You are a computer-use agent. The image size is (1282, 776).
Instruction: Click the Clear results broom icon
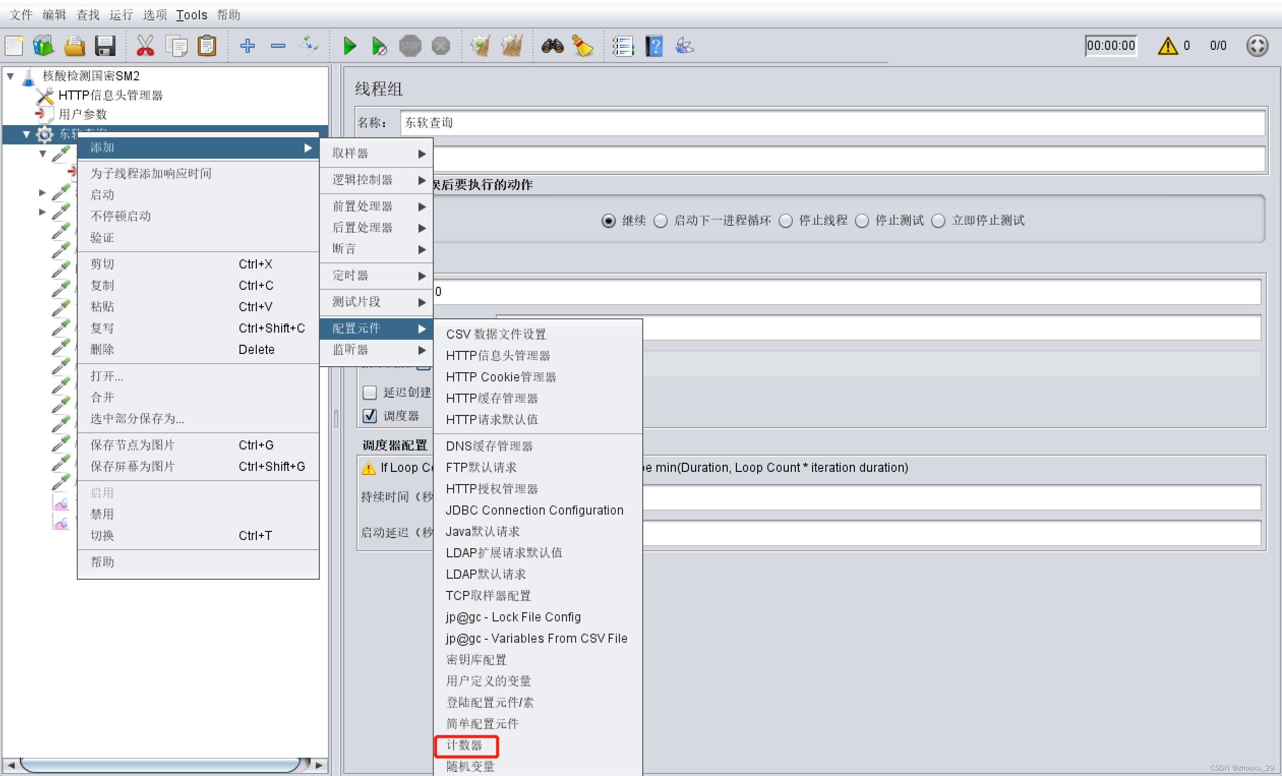[x=480, y=46]
